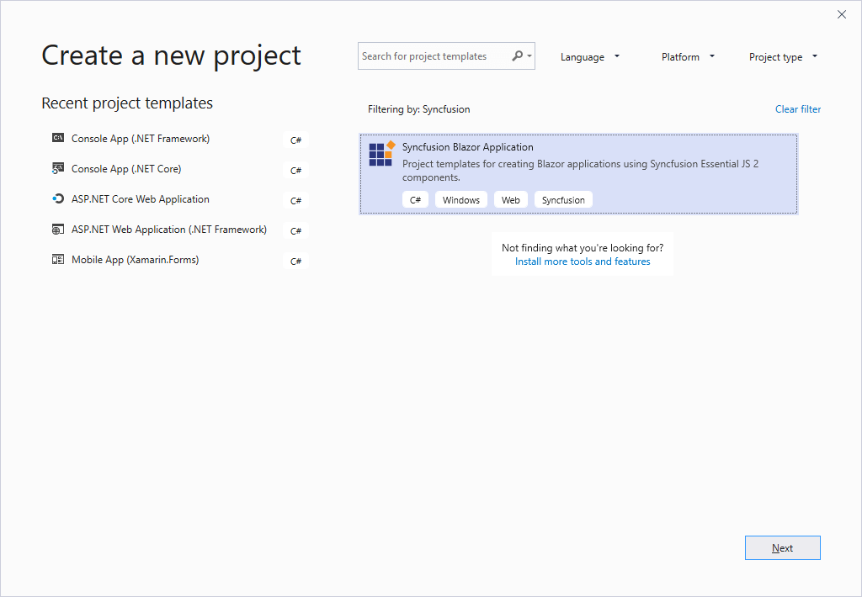Screen dimensions: 862x597
Task: Click the ASP.NET Core Web Application icon
Action: (x=58, y=198)
